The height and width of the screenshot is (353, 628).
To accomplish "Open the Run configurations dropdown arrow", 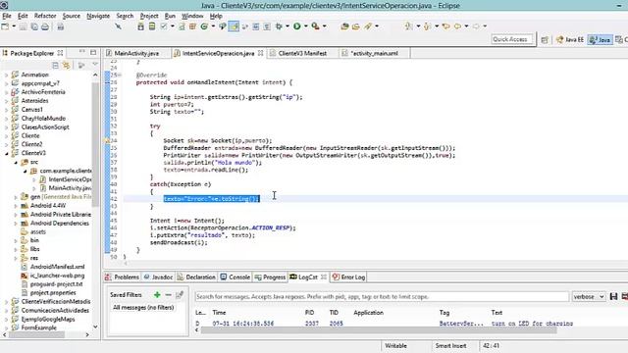I will pos(305,26).
